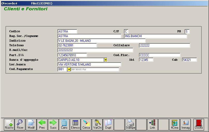The image size is (209, 132).
Task: Click the Nuovo new record icon
Action: (x=9, y=125)
